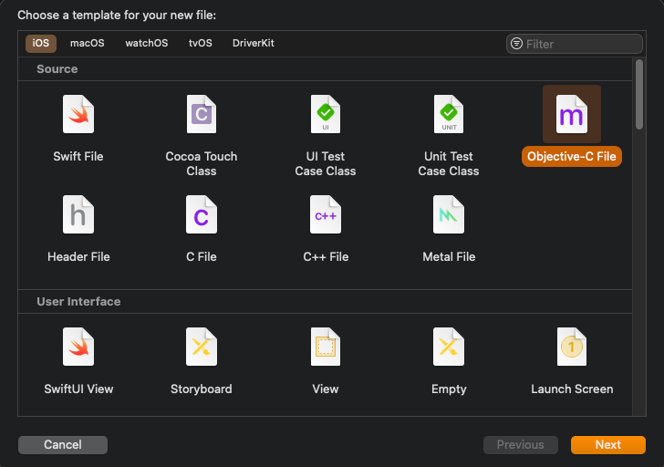This screenshot has height=467, width=664.
Task: Pick the C++ File template icon
Action: (x=326, y=214)
